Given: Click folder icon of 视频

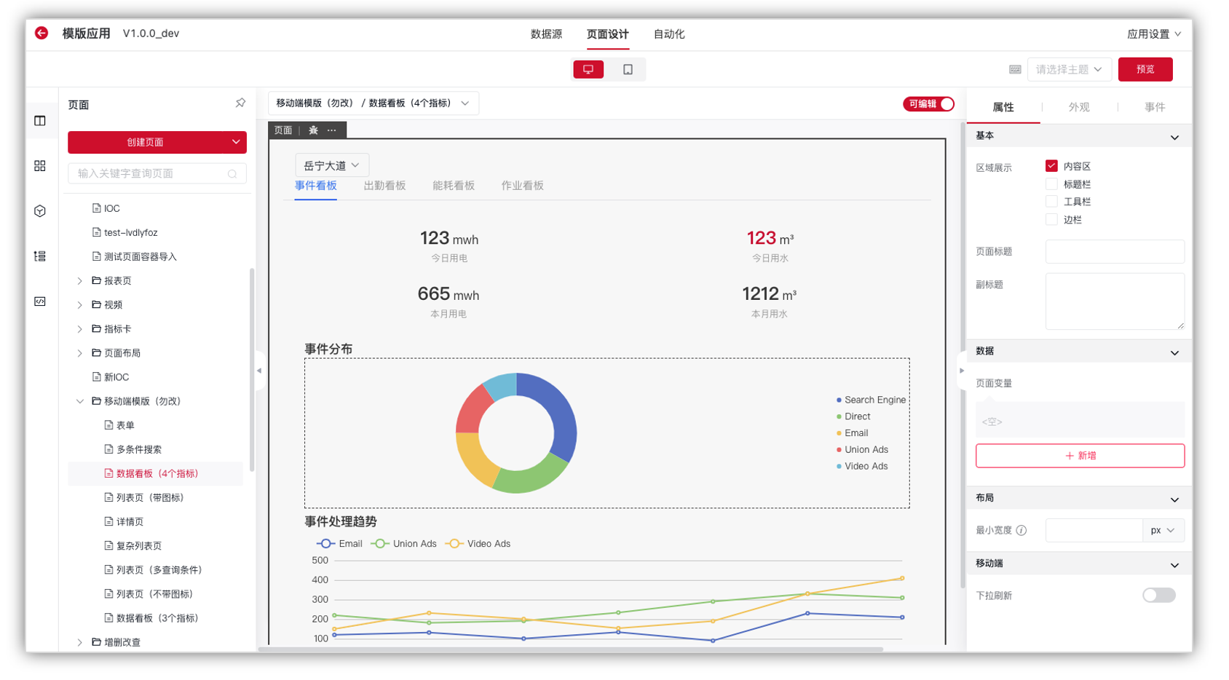Looking at the screenshot, I should pyautogui.click(x=96, y=304).
